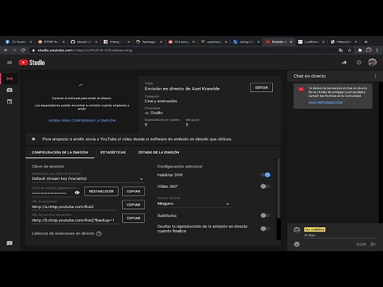Copy the backup server URL

pos(133,218)
